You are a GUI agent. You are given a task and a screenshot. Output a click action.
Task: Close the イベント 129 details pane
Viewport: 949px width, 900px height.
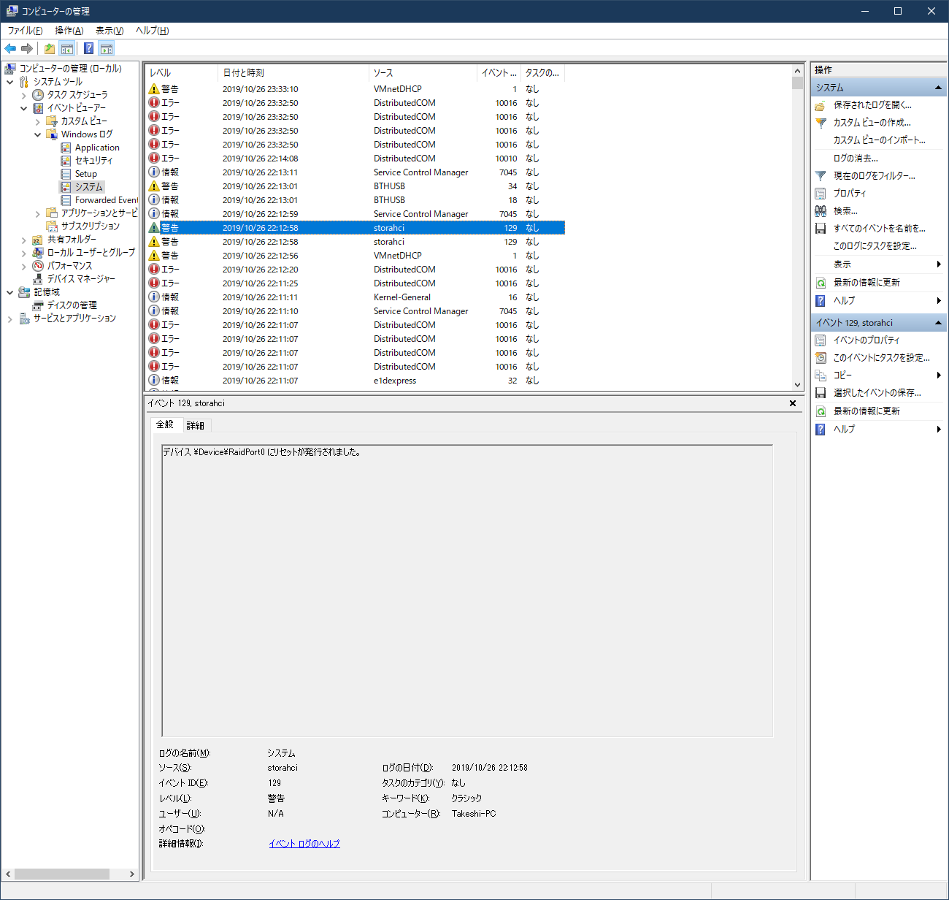793,403
